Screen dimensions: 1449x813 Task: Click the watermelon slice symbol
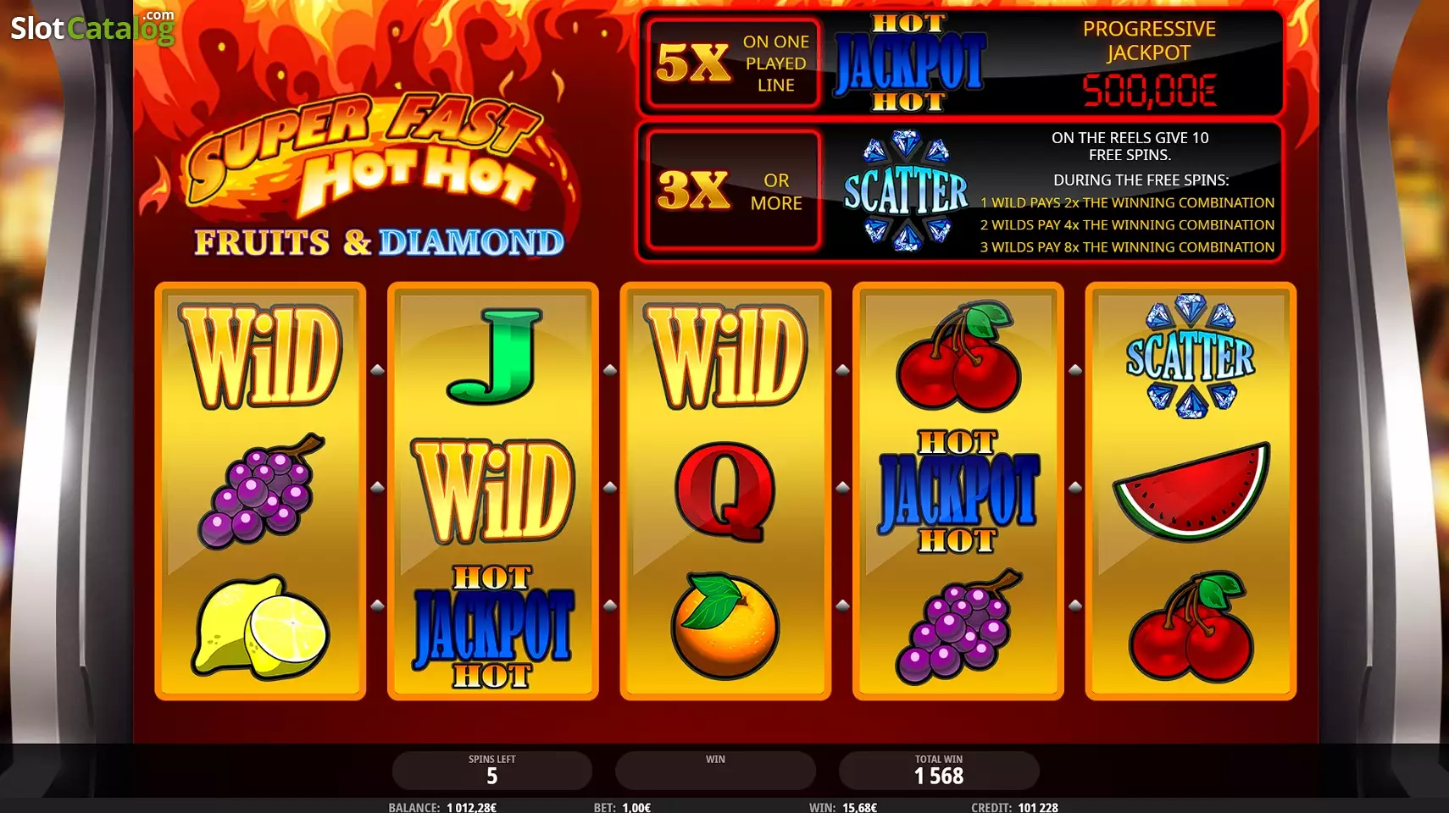pyautogui.click(x=1191, y=491)
